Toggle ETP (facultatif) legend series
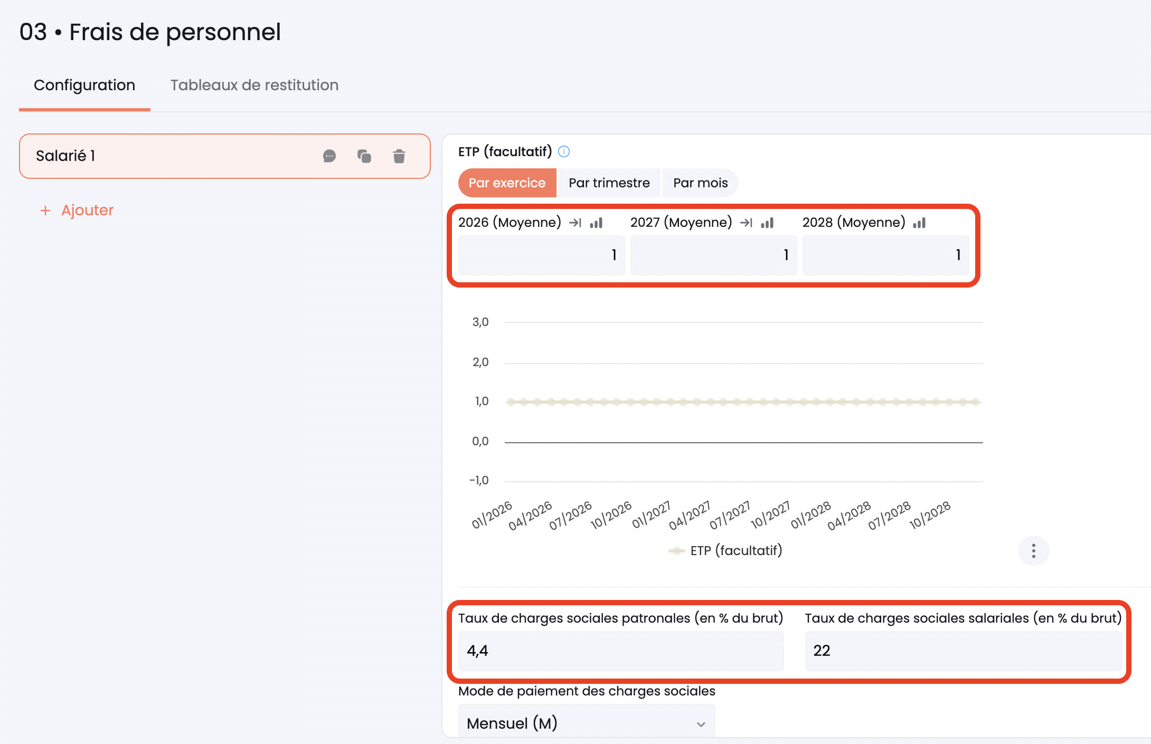 pos(725,551)
